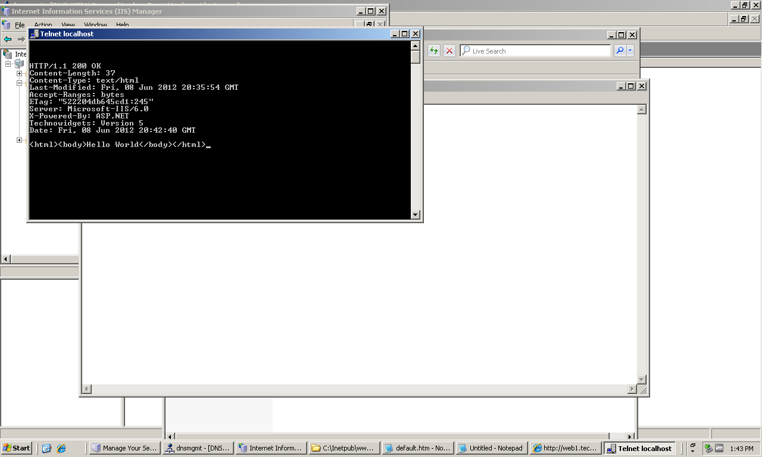This screenshot has height=457, width=762.
Task: Click Internet Explorer quick launch icon
Action: pos(61,448)
